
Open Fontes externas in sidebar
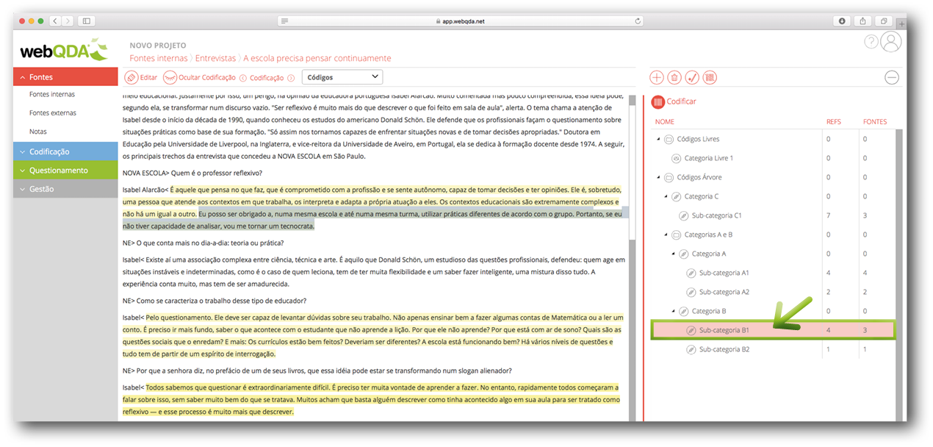click(x=53, y=113)
